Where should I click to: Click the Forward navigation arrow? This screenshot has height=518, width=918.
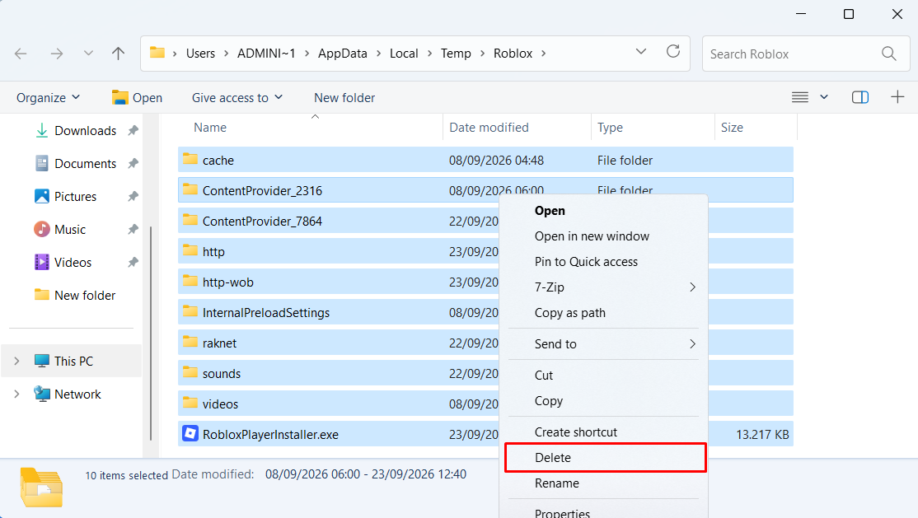tap(56, 54)
